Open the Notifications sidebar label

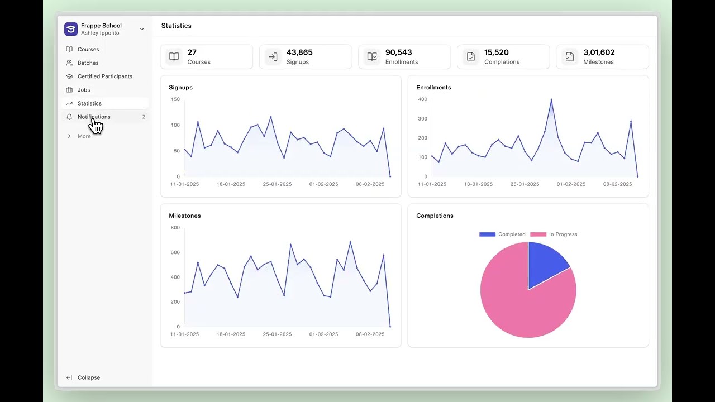point(94,117)
